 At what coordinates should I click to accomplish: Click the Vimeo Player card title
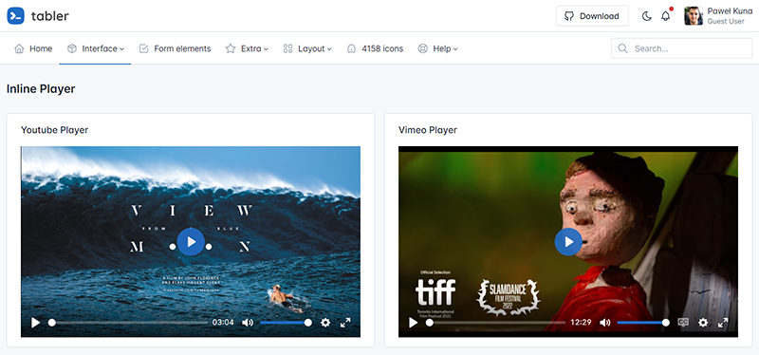coord(428,130)
